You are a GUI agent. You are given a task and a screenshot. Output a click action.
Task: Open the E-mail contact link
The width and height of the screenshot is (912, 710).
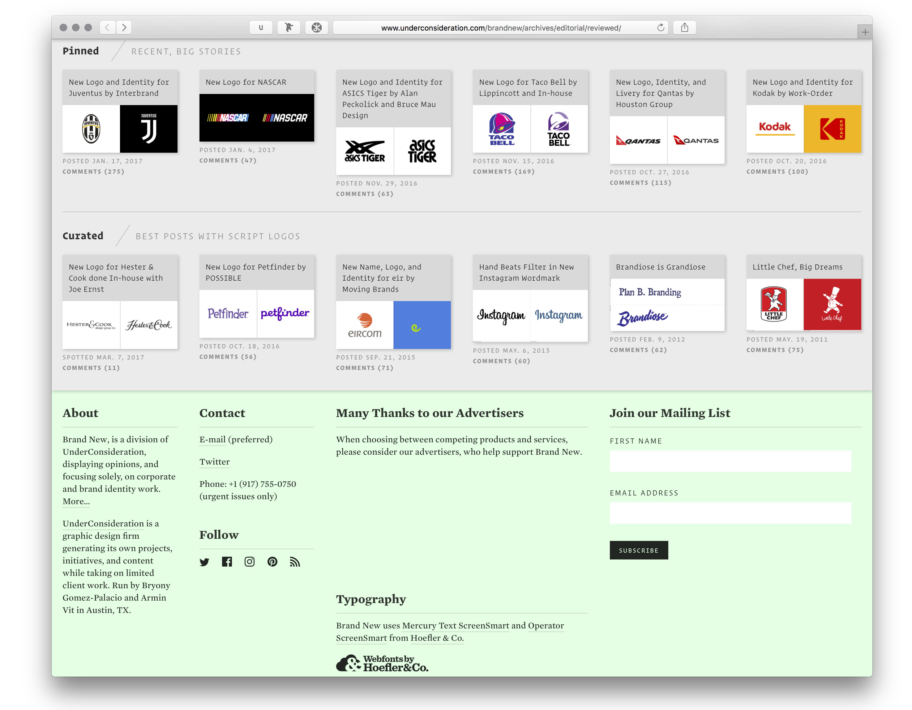[x=212, y=440]
